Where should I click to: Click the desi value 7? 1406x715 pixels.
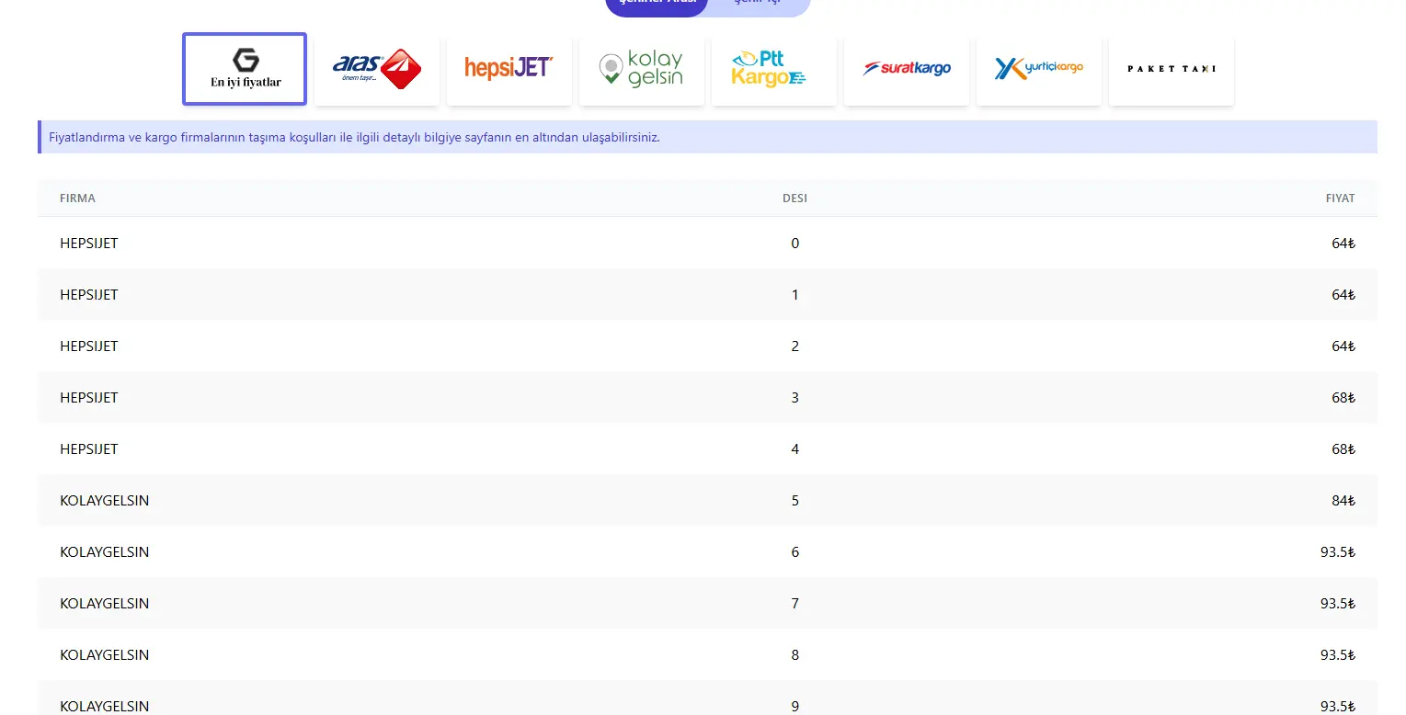point(795,604)
